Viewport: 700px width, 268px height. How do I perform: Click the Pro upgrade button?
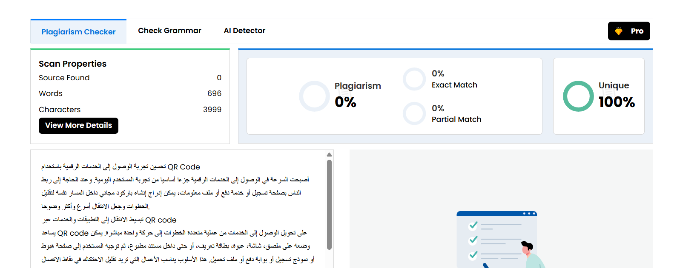click(629, 31)
